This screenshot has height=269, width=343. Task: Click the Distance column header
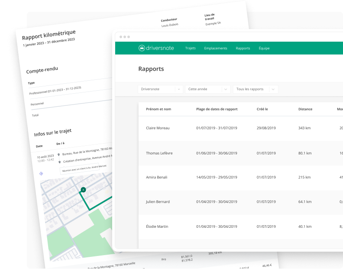point(305,109)
